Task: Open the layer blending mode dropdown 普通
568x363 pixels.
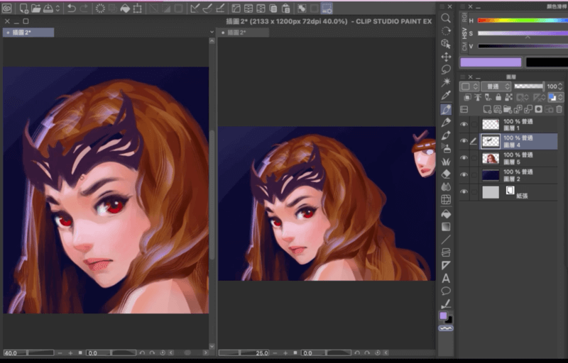Action: coord(496,86)
